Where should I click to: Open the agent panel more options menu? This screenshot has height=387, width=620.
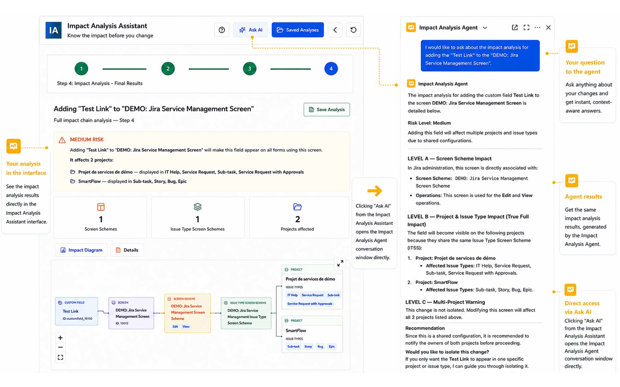click(x=538, y=28)
